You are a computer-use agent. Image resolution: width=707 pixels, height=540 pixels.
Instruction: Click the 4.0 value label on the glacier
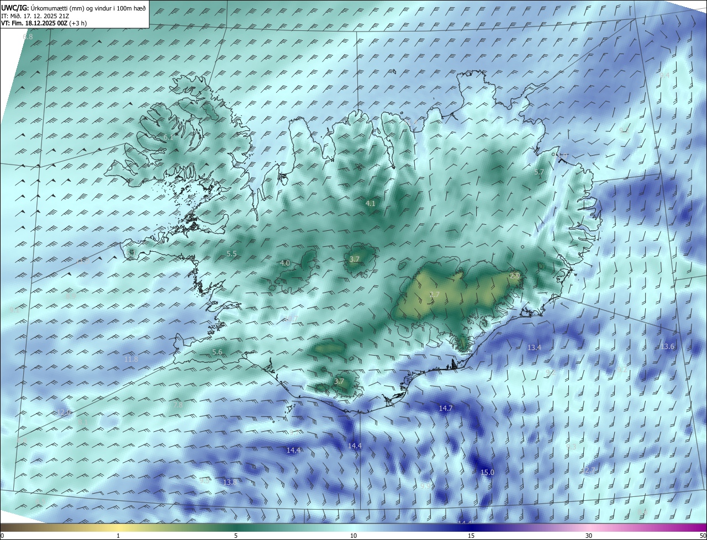coord(284,263)
